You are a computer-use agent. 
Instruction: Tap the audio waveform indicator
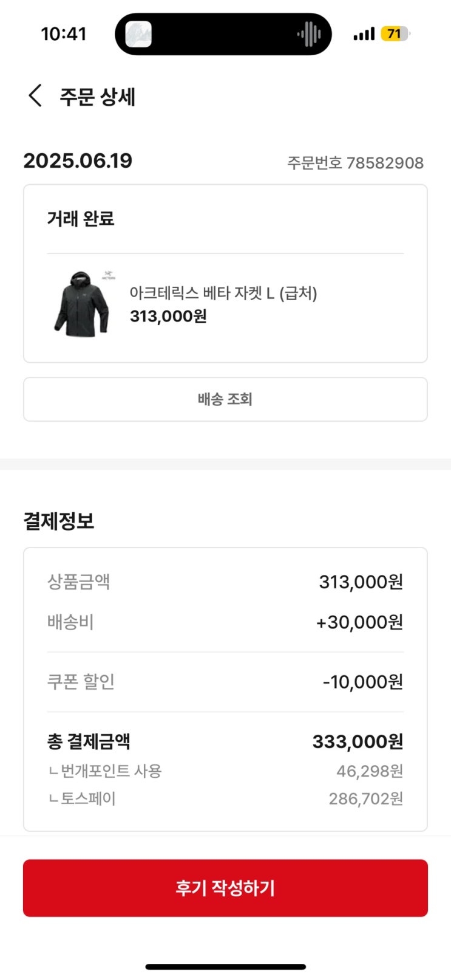pos(308,34)
